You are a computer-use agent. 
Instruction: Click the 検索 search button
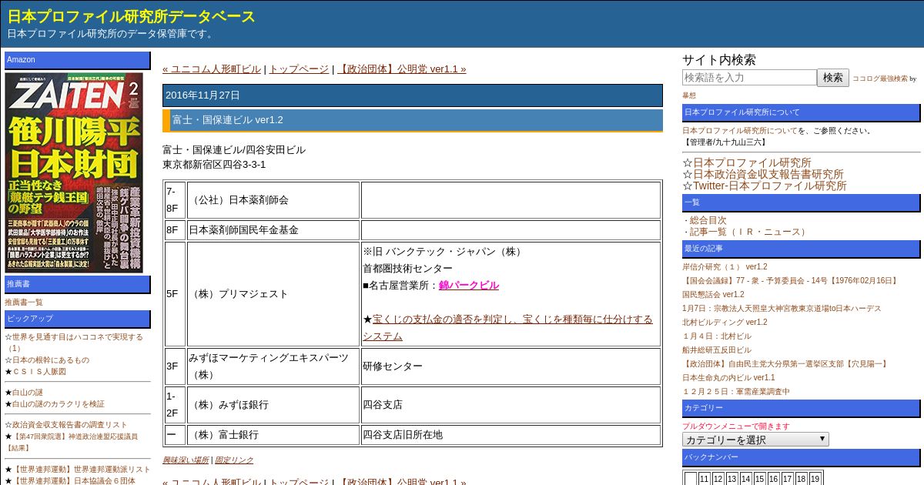coord(833,78)
